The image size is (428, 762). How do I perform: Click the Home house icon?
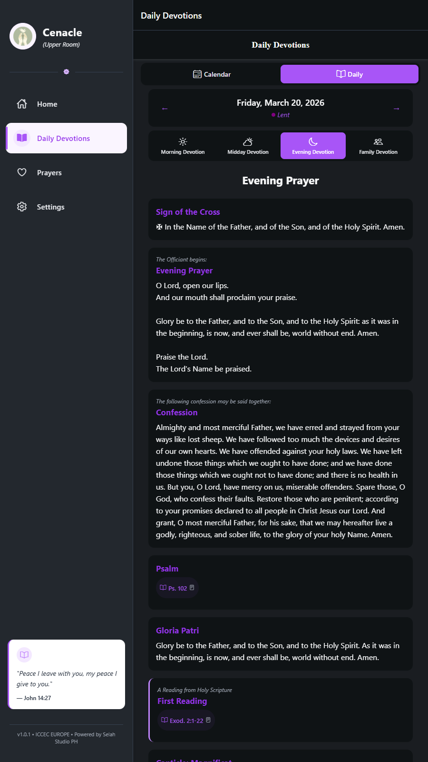[22, 104]
